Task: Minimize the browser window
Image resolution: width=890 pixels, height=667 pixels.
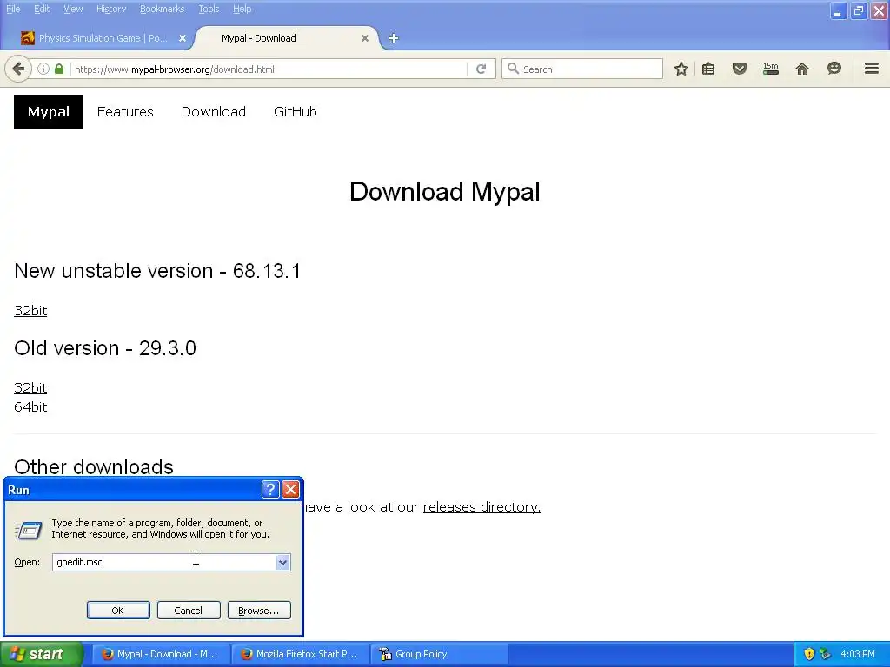Action: tap(838, 10)
